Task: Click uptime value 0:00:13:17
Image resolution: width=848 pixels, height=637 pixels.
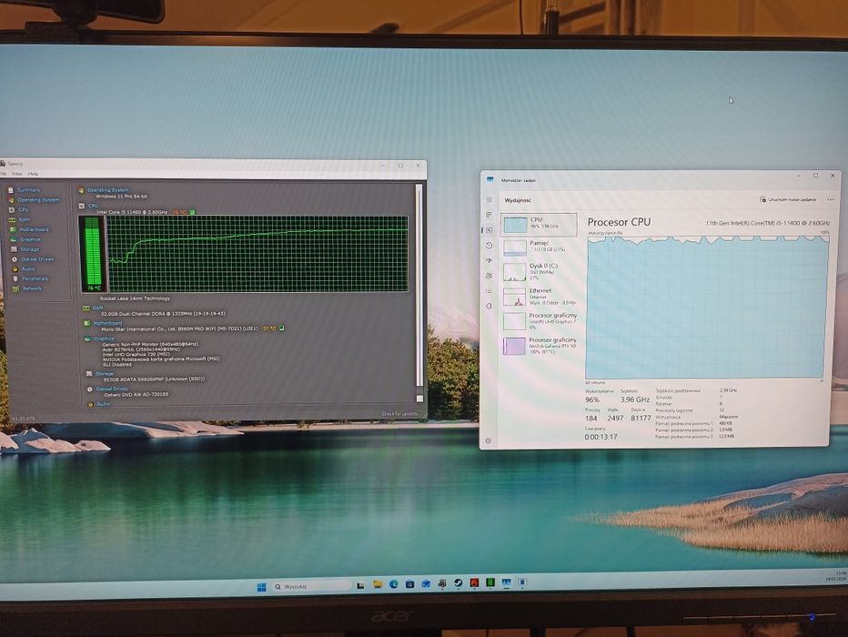Action: pos(601,437)
